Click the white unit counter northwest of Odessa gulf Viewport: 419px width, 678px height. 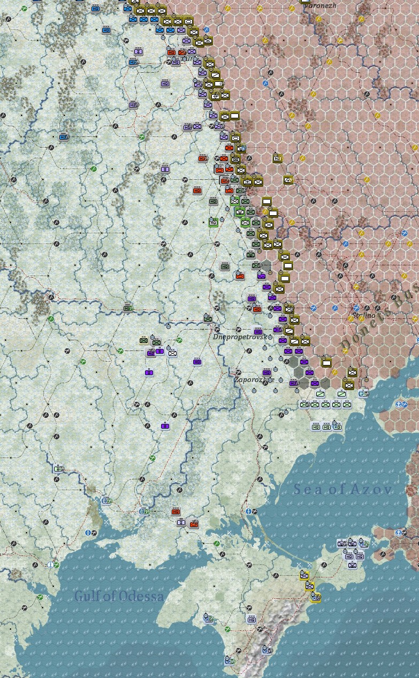[58, 469]
